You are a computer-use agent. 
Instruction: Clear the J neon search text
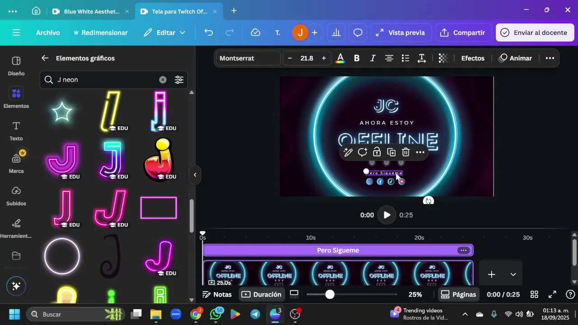tap(163, 79)
